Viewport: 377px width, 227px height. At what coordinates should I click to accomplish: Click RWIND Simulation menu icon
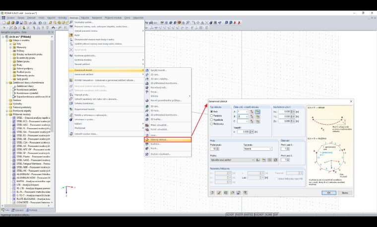pyautogui.click(x=71, y=80)
